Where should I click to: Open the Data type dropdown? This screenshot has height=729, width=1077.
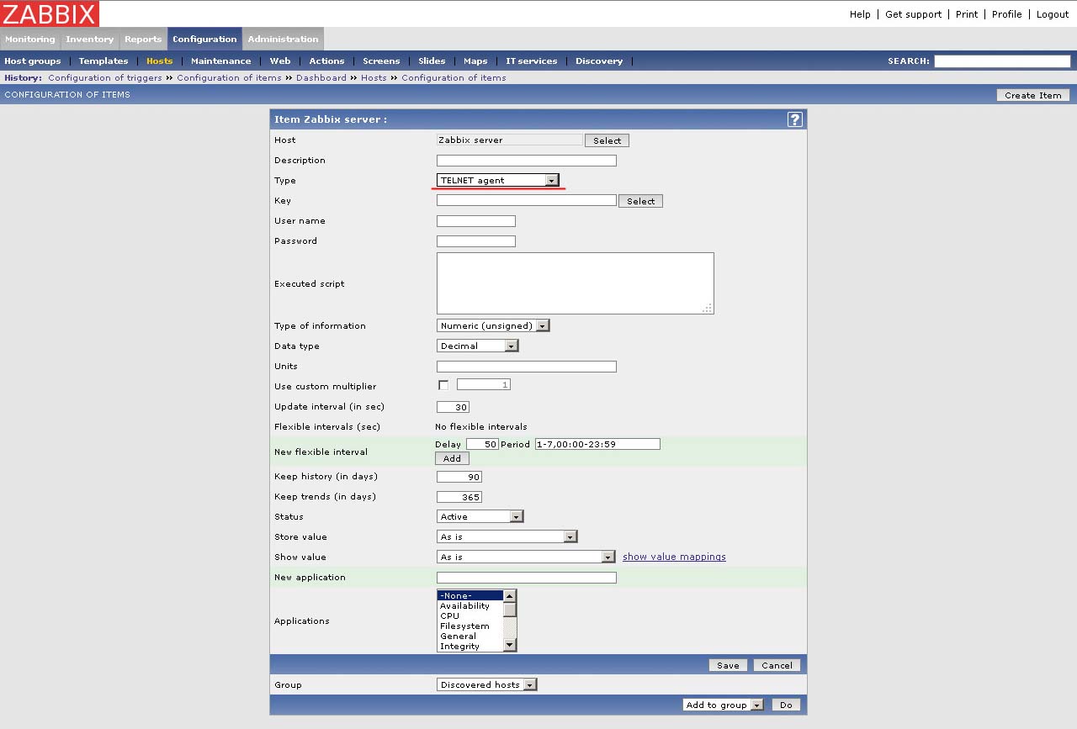pos(477,346)
